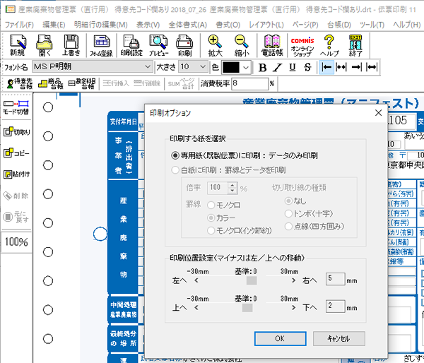Screen dimensions: 424x363
Task: Click the 印刷 (Print) printer icon
Action: click(x=184, y=45)
